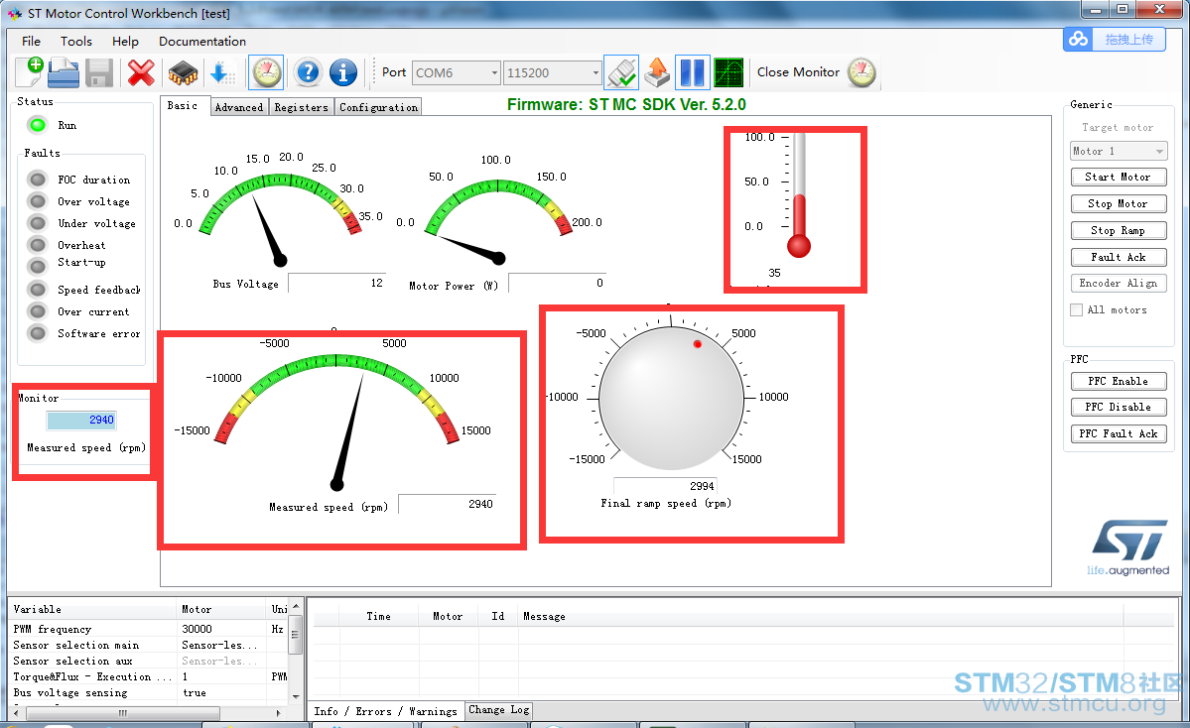Open the COM6 port dropdown
The width and height of the screenshot is (1190, 728).
click(494, 72)
